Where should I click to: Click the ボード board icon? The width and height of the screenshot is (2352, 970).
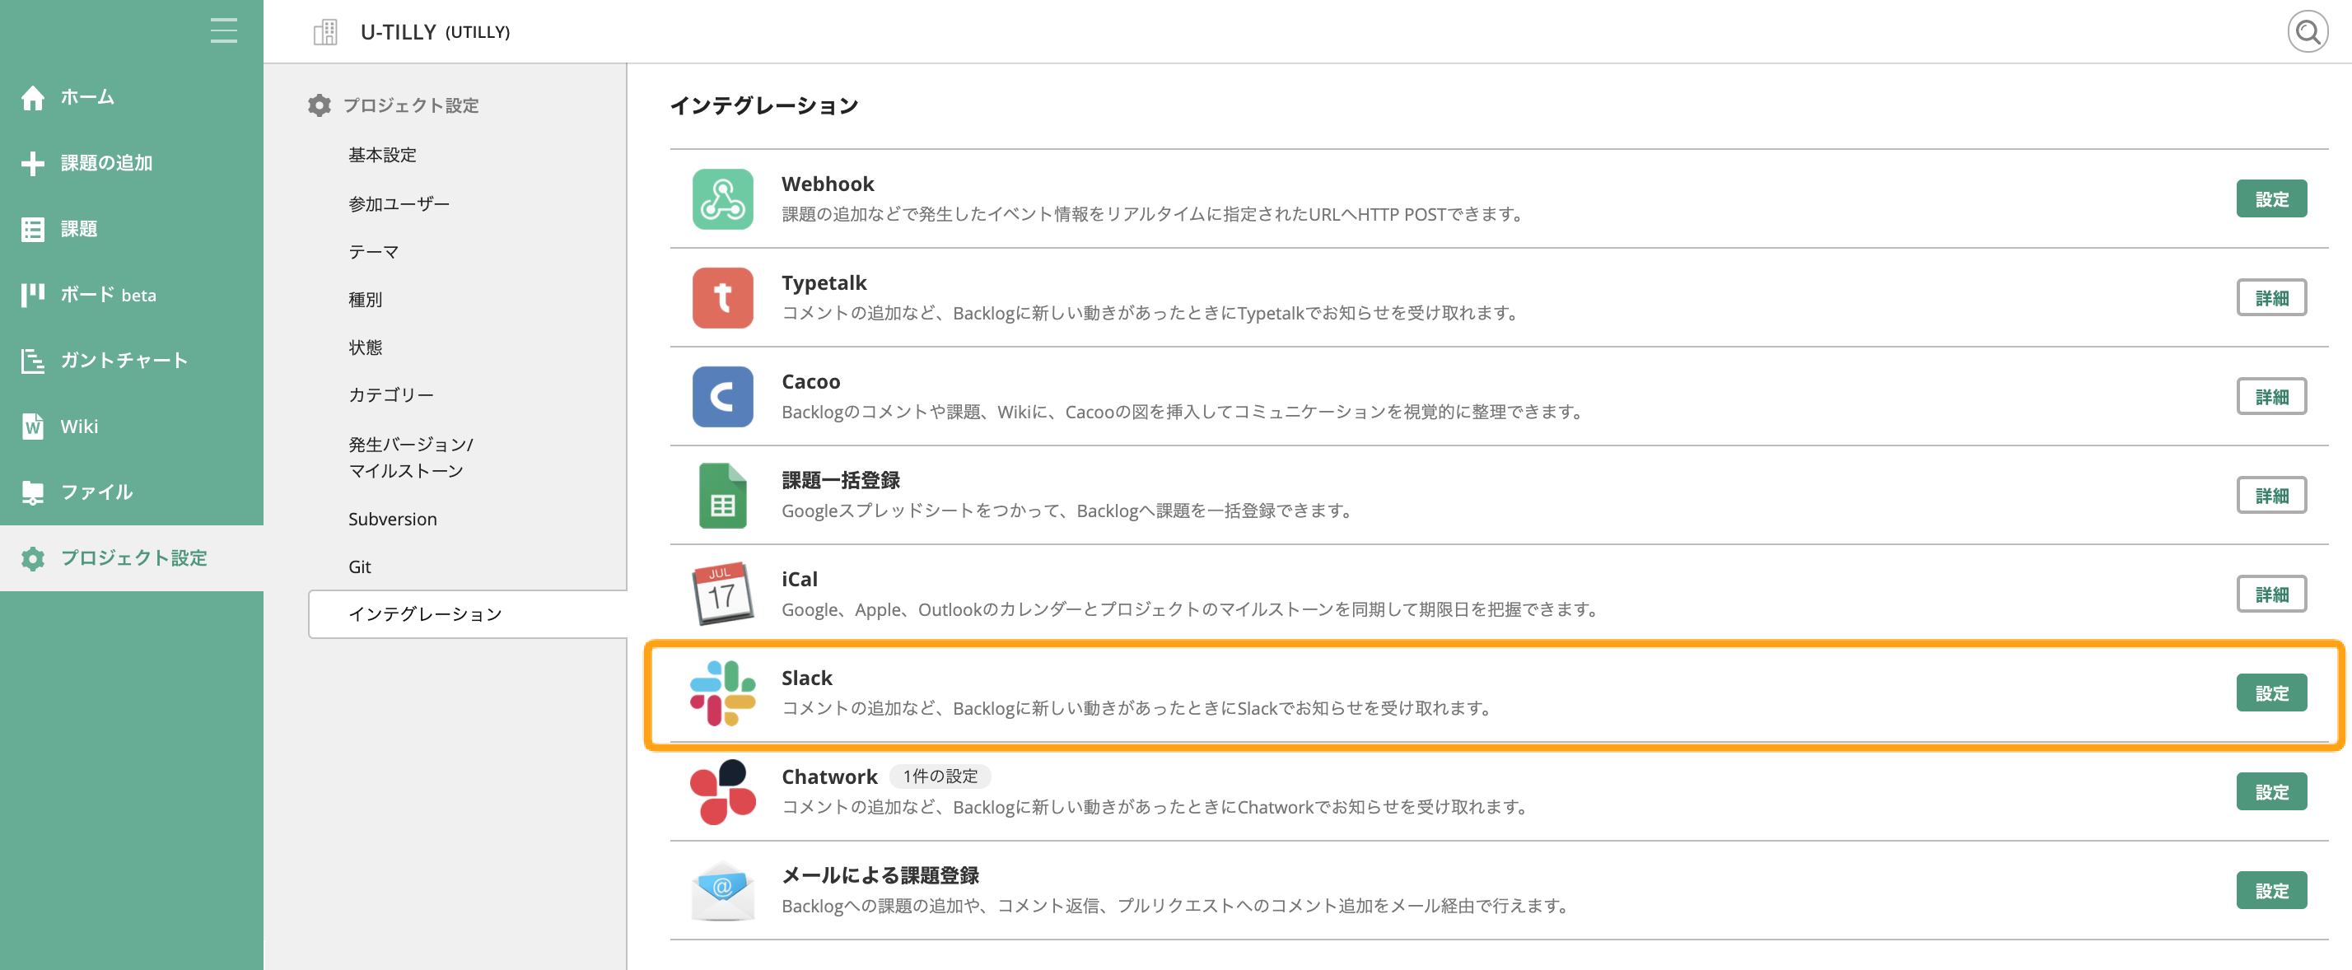coord(33,295)
